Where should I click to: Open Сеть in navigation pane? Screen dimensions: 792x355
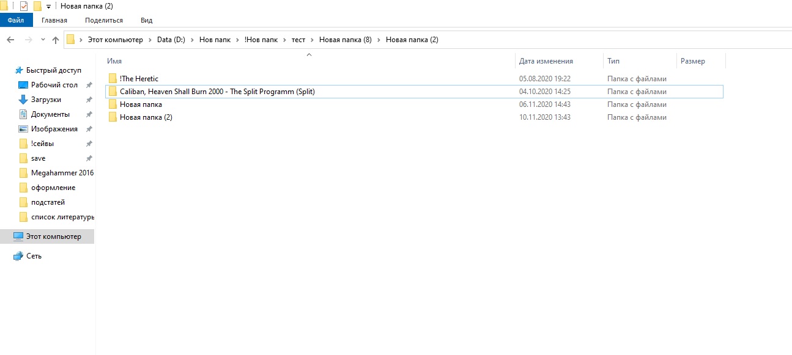click(34, 256)
